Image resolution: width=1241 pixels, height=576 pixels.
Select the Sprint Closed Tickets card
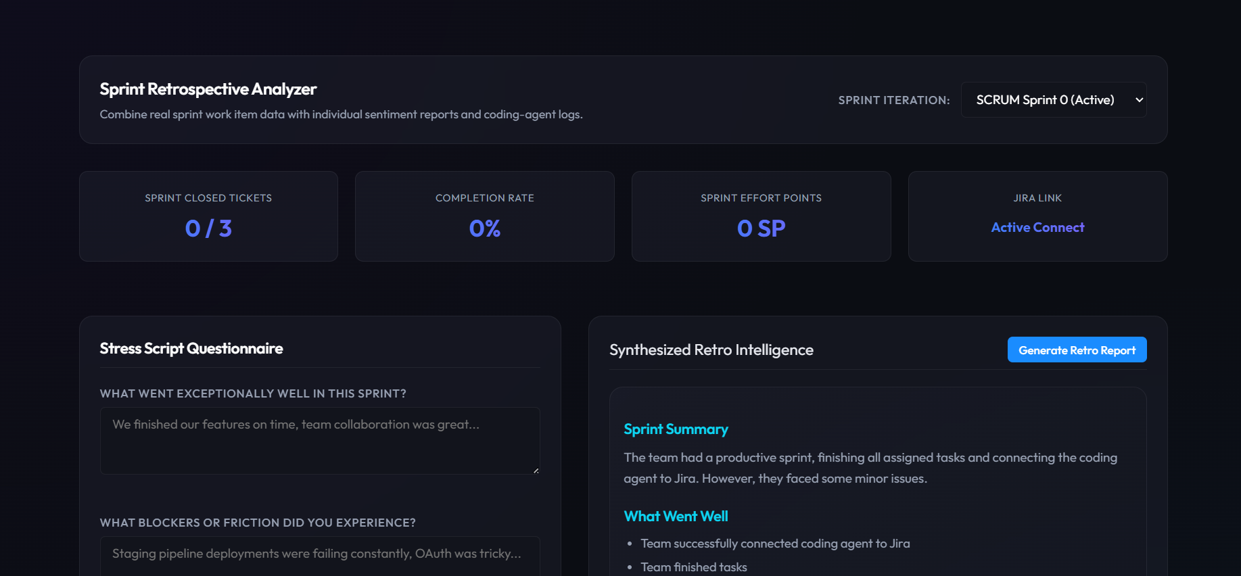tap(208, 216)
